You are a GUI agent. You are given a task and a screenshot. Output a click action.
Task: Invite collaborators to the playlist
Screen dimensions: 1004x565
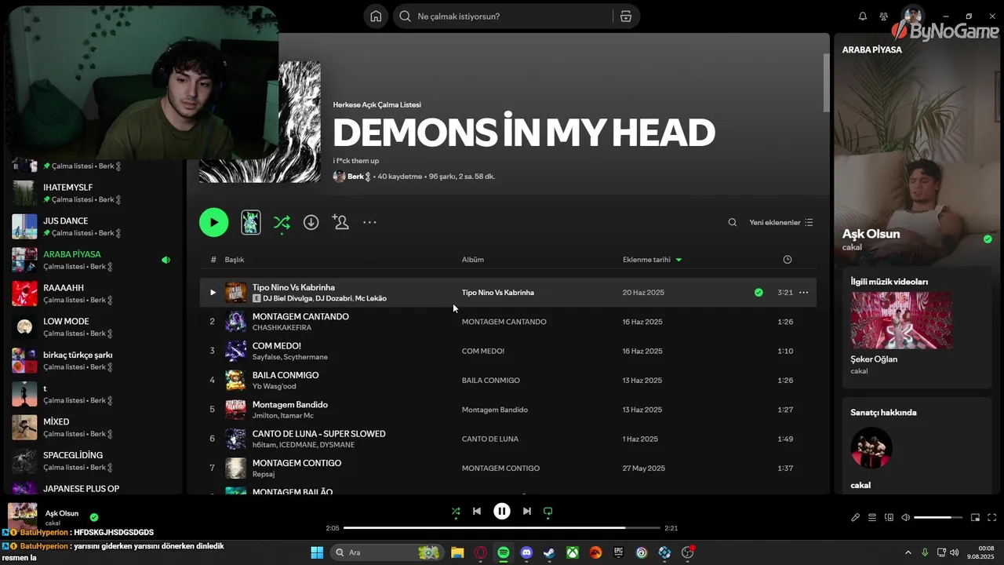pyautogui.click(x=340, y=223)
